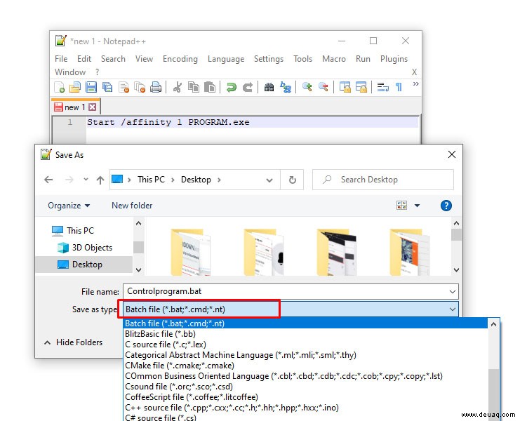Expand the address bar history dropdown
This screenshot has height=421, width=527.
pyautogui.click(x=269, y=180)
